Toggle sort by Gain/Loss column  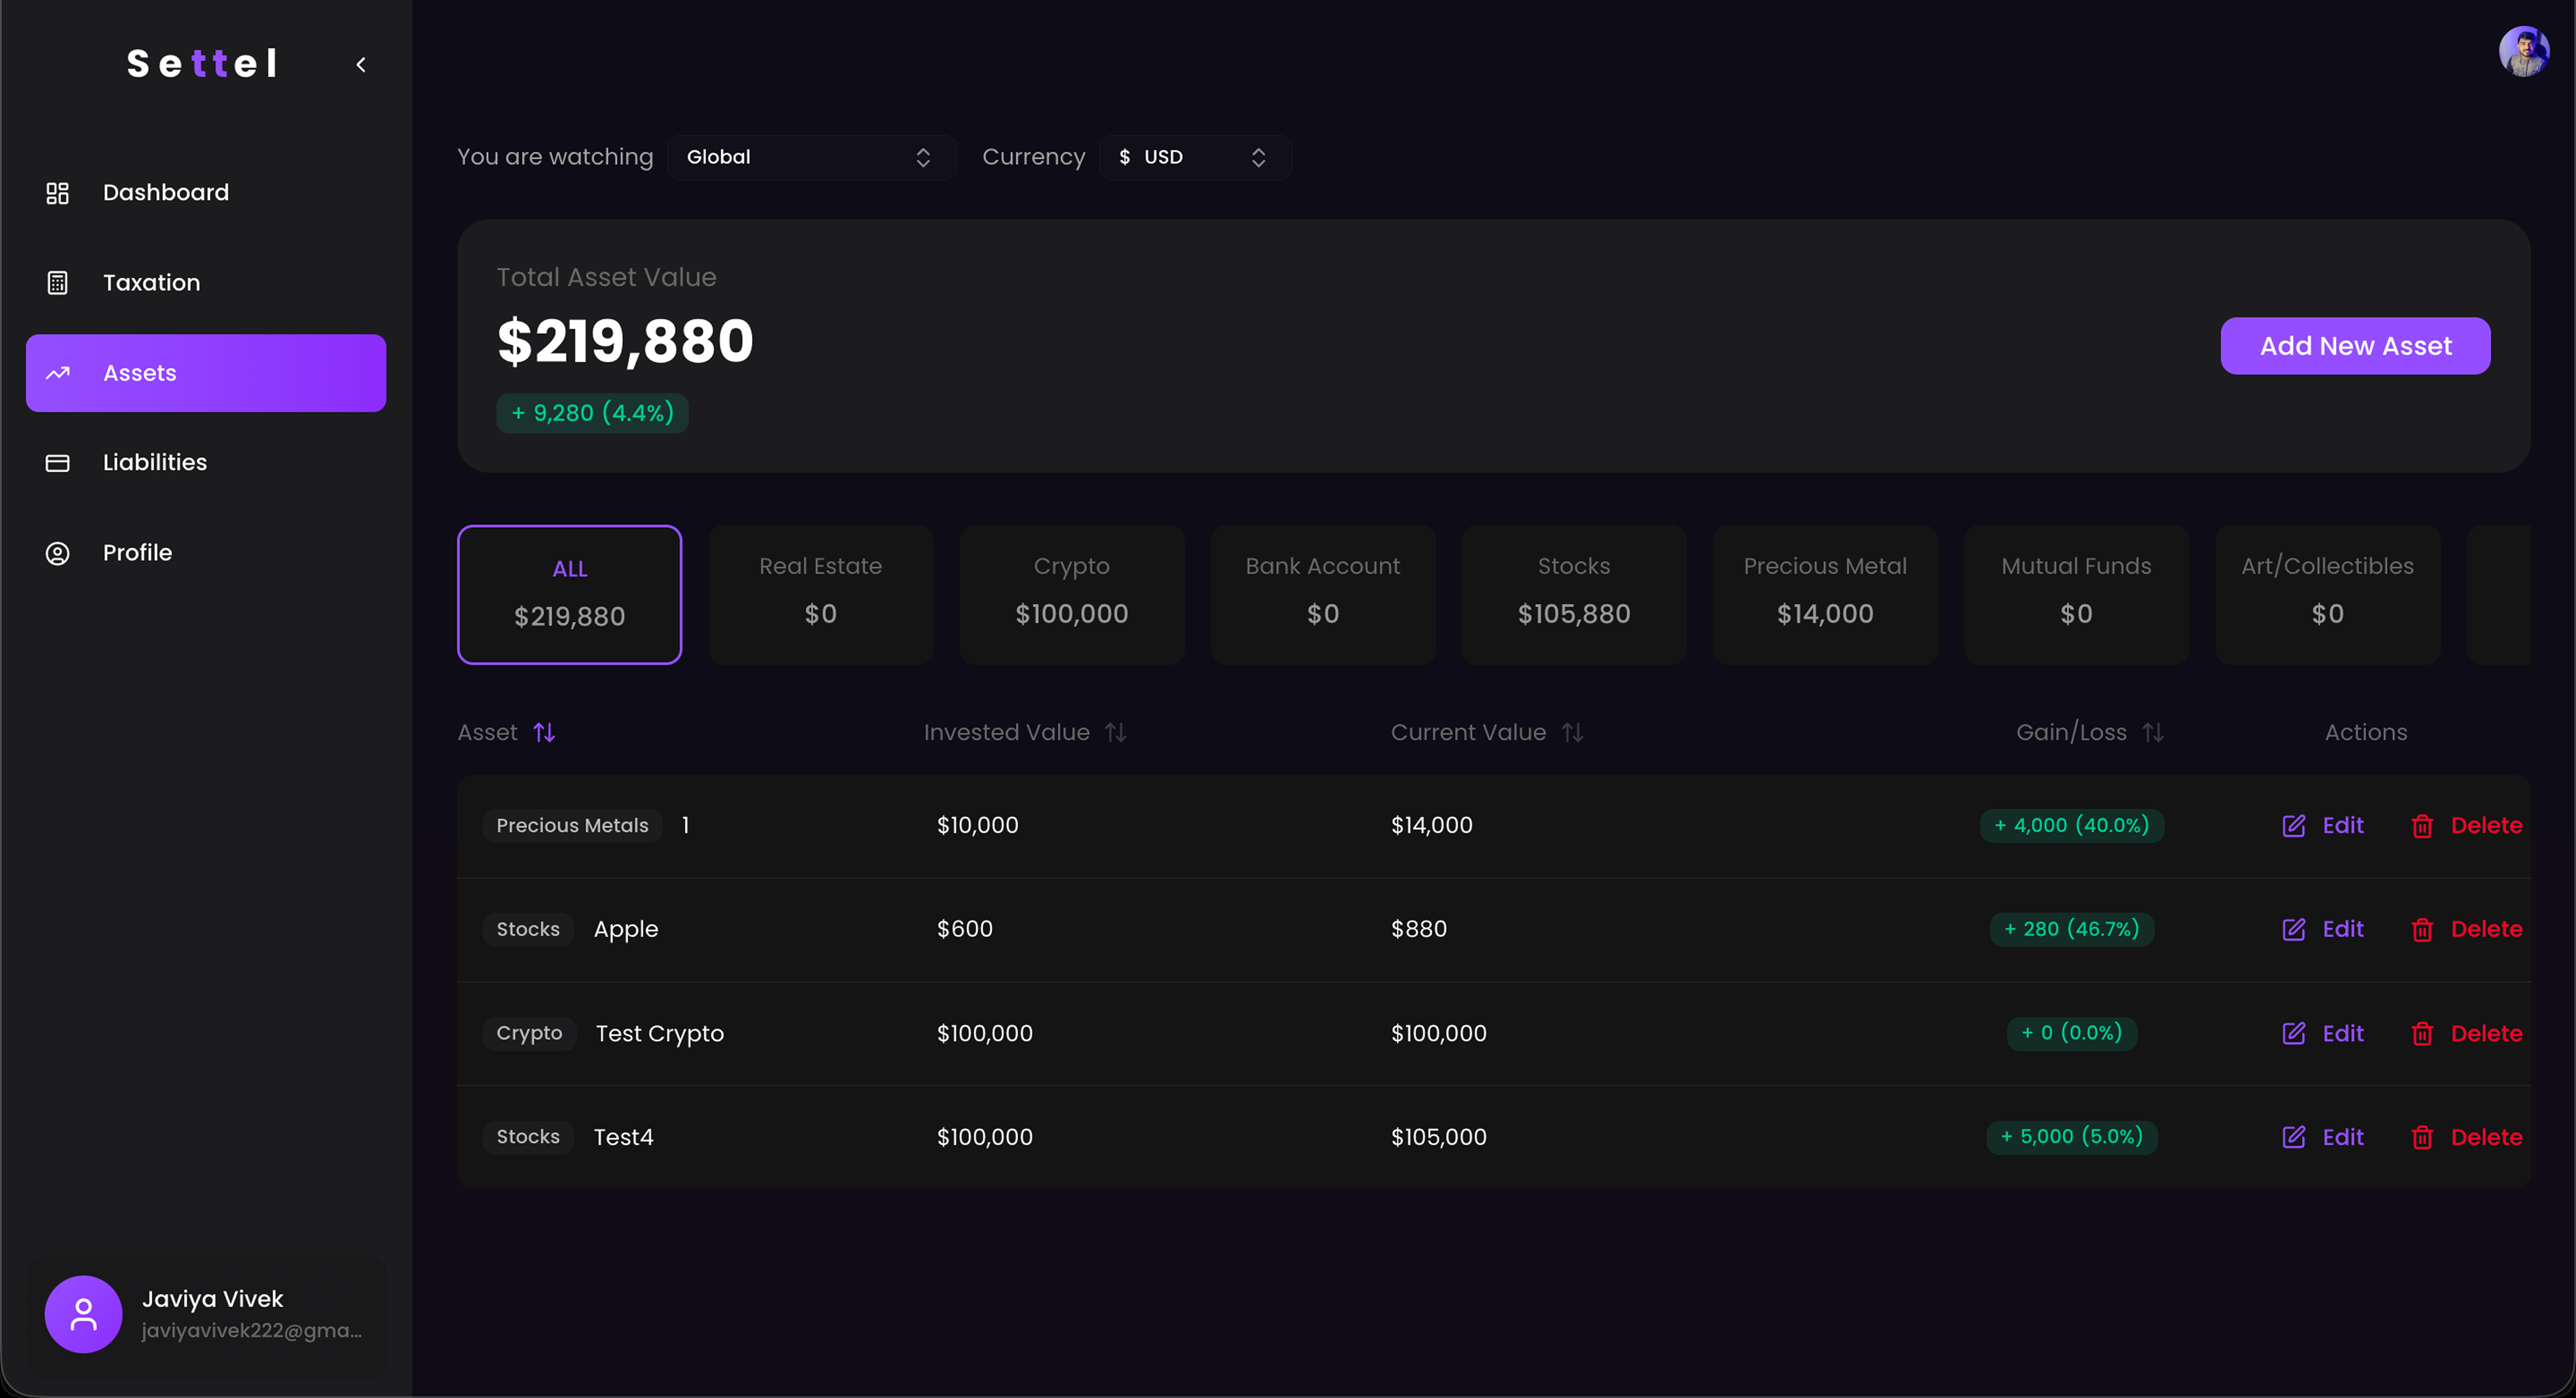coord(2153,733)
